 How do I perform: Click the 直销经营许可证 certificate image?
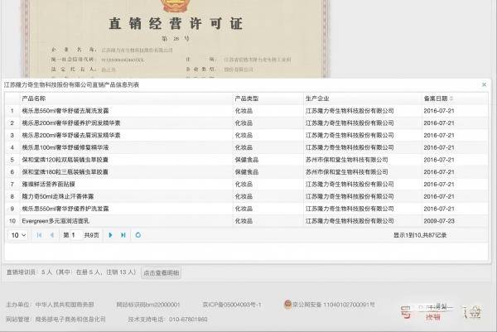[x=175, y=39]
